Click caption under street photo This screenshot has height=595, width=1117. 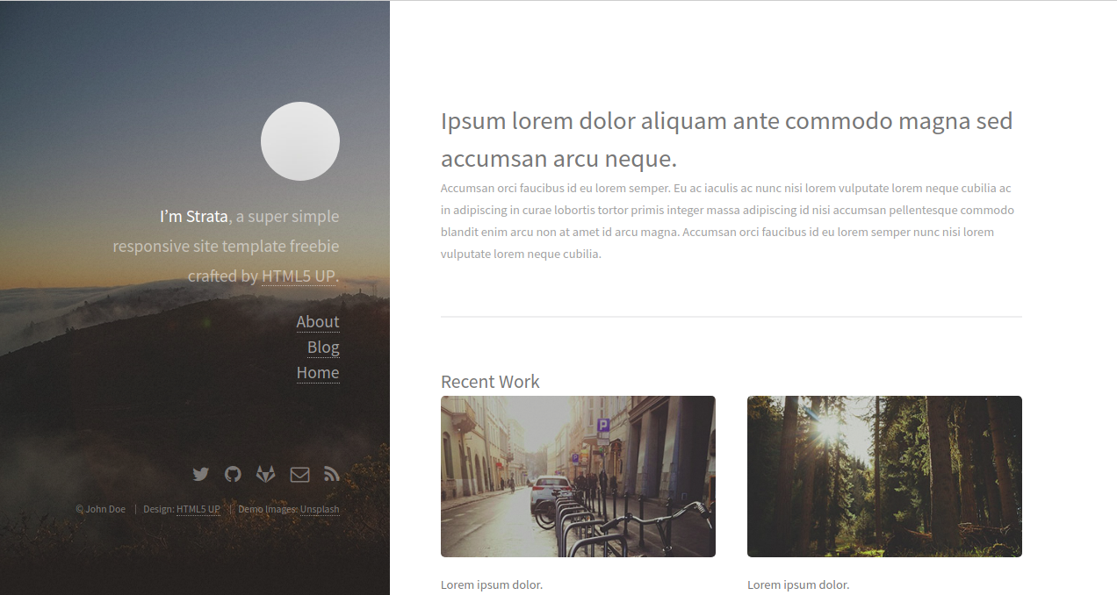492,585
